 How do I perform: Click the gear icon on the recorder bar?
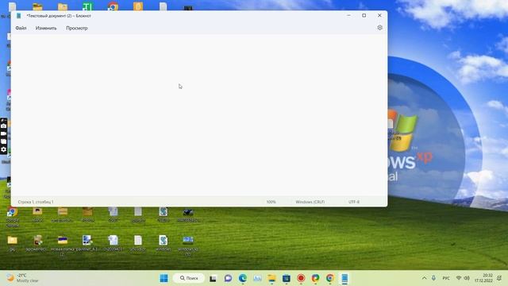(x=3, y=149)
